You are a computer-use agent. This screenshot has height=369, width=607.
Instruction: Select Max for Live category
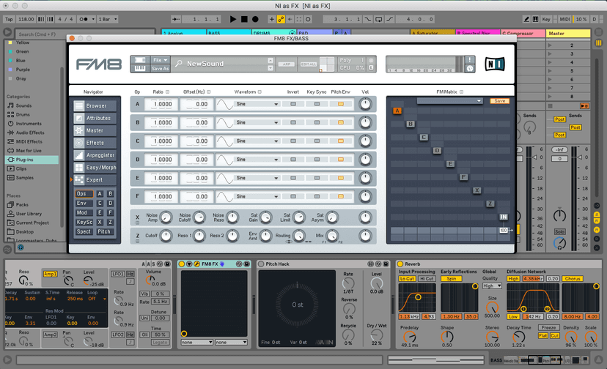tap(29, 151)
